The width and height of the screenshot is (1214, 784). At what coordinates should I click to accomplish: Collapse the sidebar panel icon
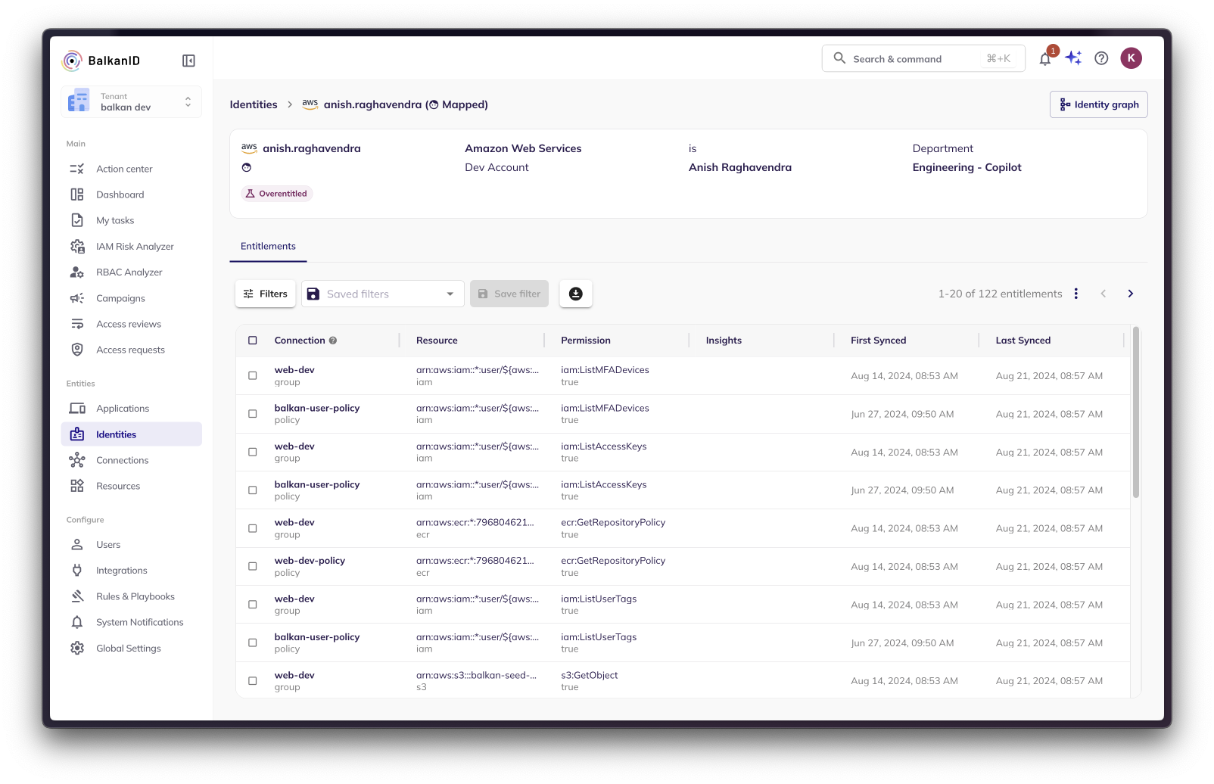[x=188, y=61]
